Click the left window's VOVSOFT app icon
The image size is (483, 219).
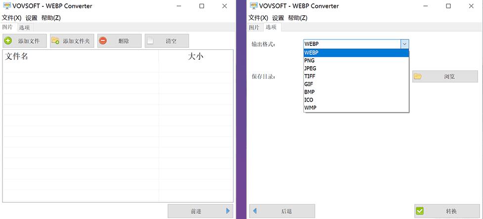[7, 5]
